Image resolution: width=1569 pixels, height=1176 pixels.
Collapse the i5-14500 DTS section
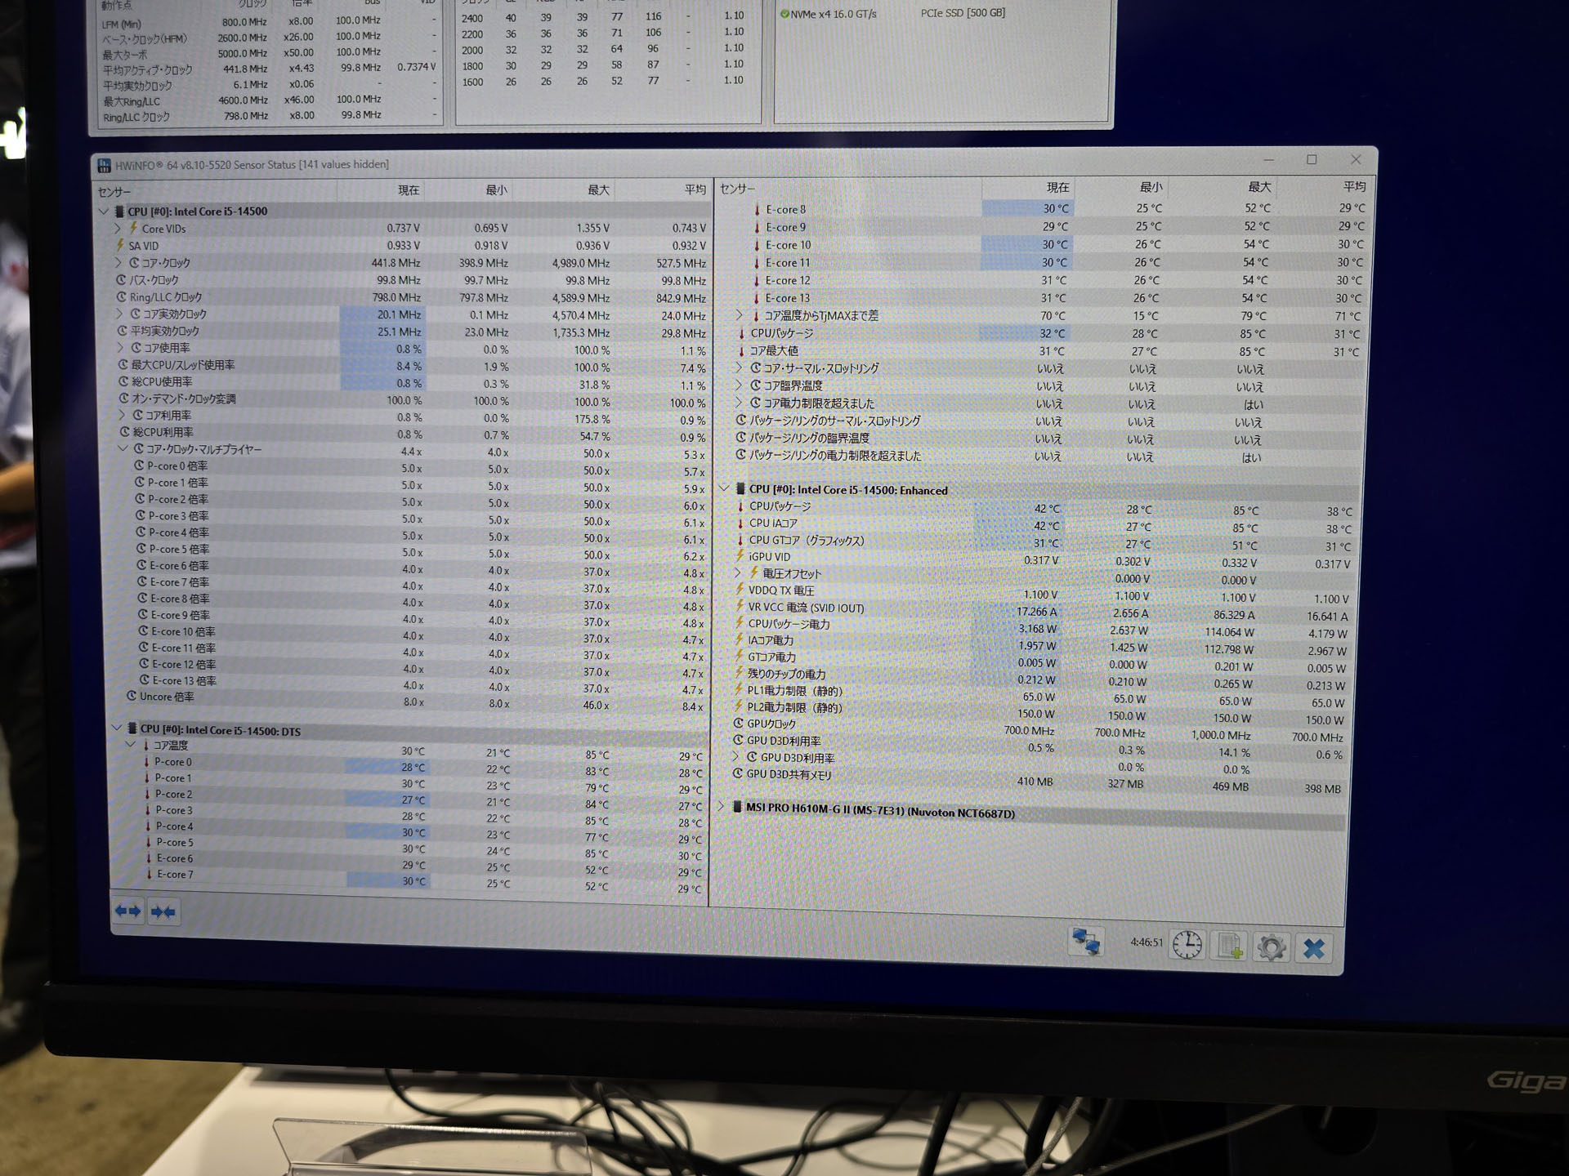tap(116, 728)
